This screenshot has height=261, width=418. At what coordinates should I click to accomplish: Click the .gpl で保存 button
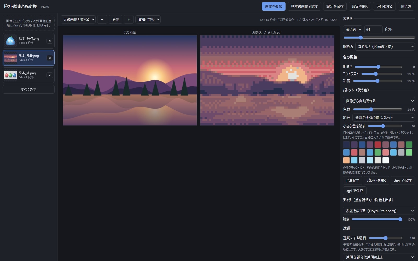(355, 191)
